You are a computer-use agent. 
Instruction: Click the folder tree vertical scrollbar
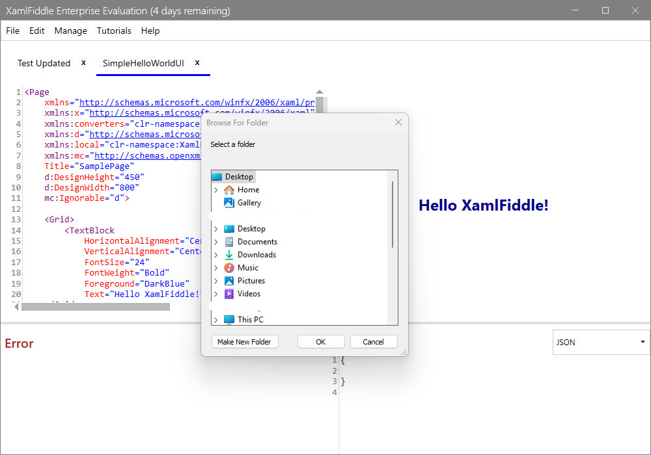[x=393, y=214]
